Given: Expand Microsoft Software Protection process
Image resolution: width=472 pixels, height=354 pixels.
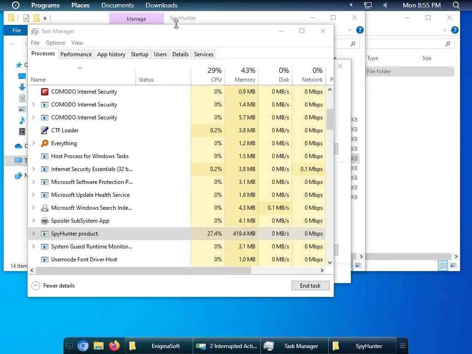Looking at the screenshot, I should (x=33, y=182).
